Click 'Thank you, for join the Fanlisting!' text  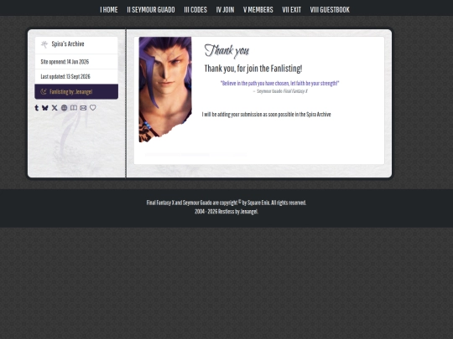253,69
